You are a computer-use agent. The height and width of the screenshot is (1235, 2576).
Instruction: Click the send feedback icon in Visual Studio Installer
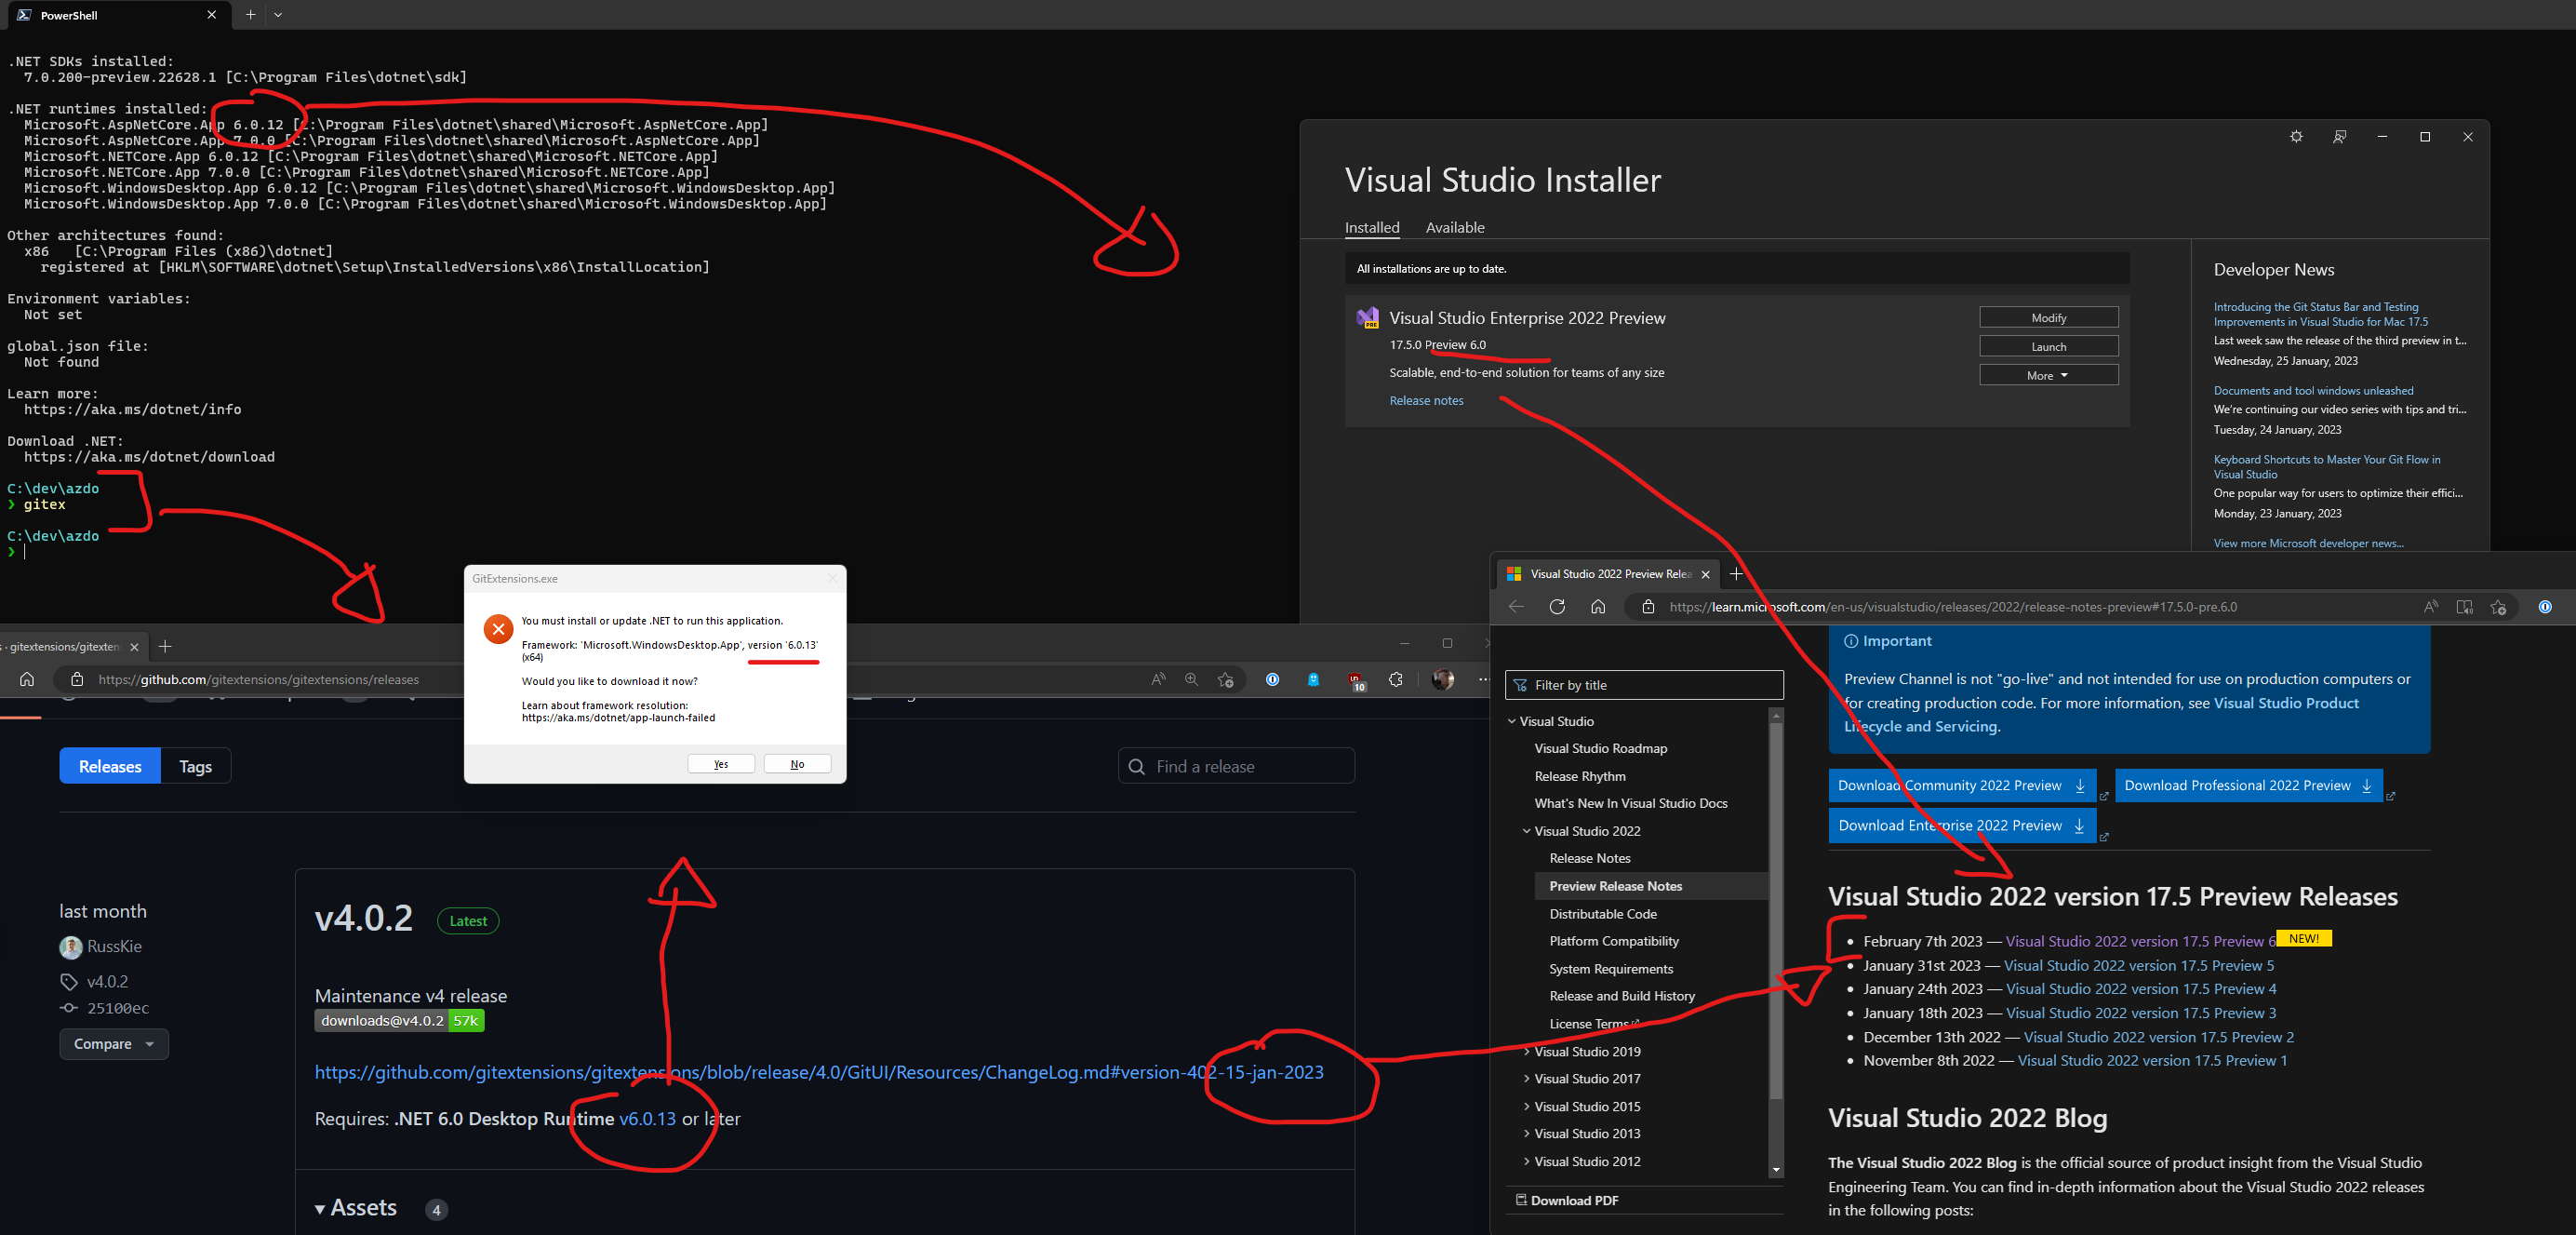[2339, 137]
